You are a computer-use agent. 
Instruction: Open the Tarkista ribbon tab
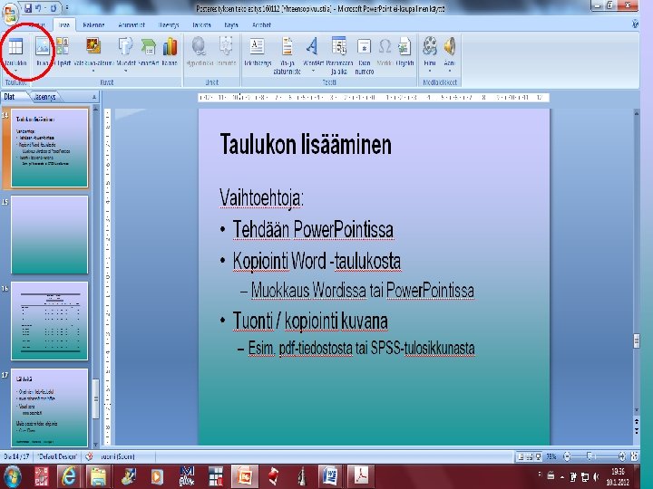coord(201,25)
